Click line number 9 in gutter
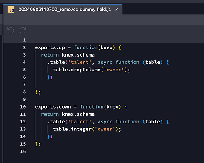 (x=24, y=100)
